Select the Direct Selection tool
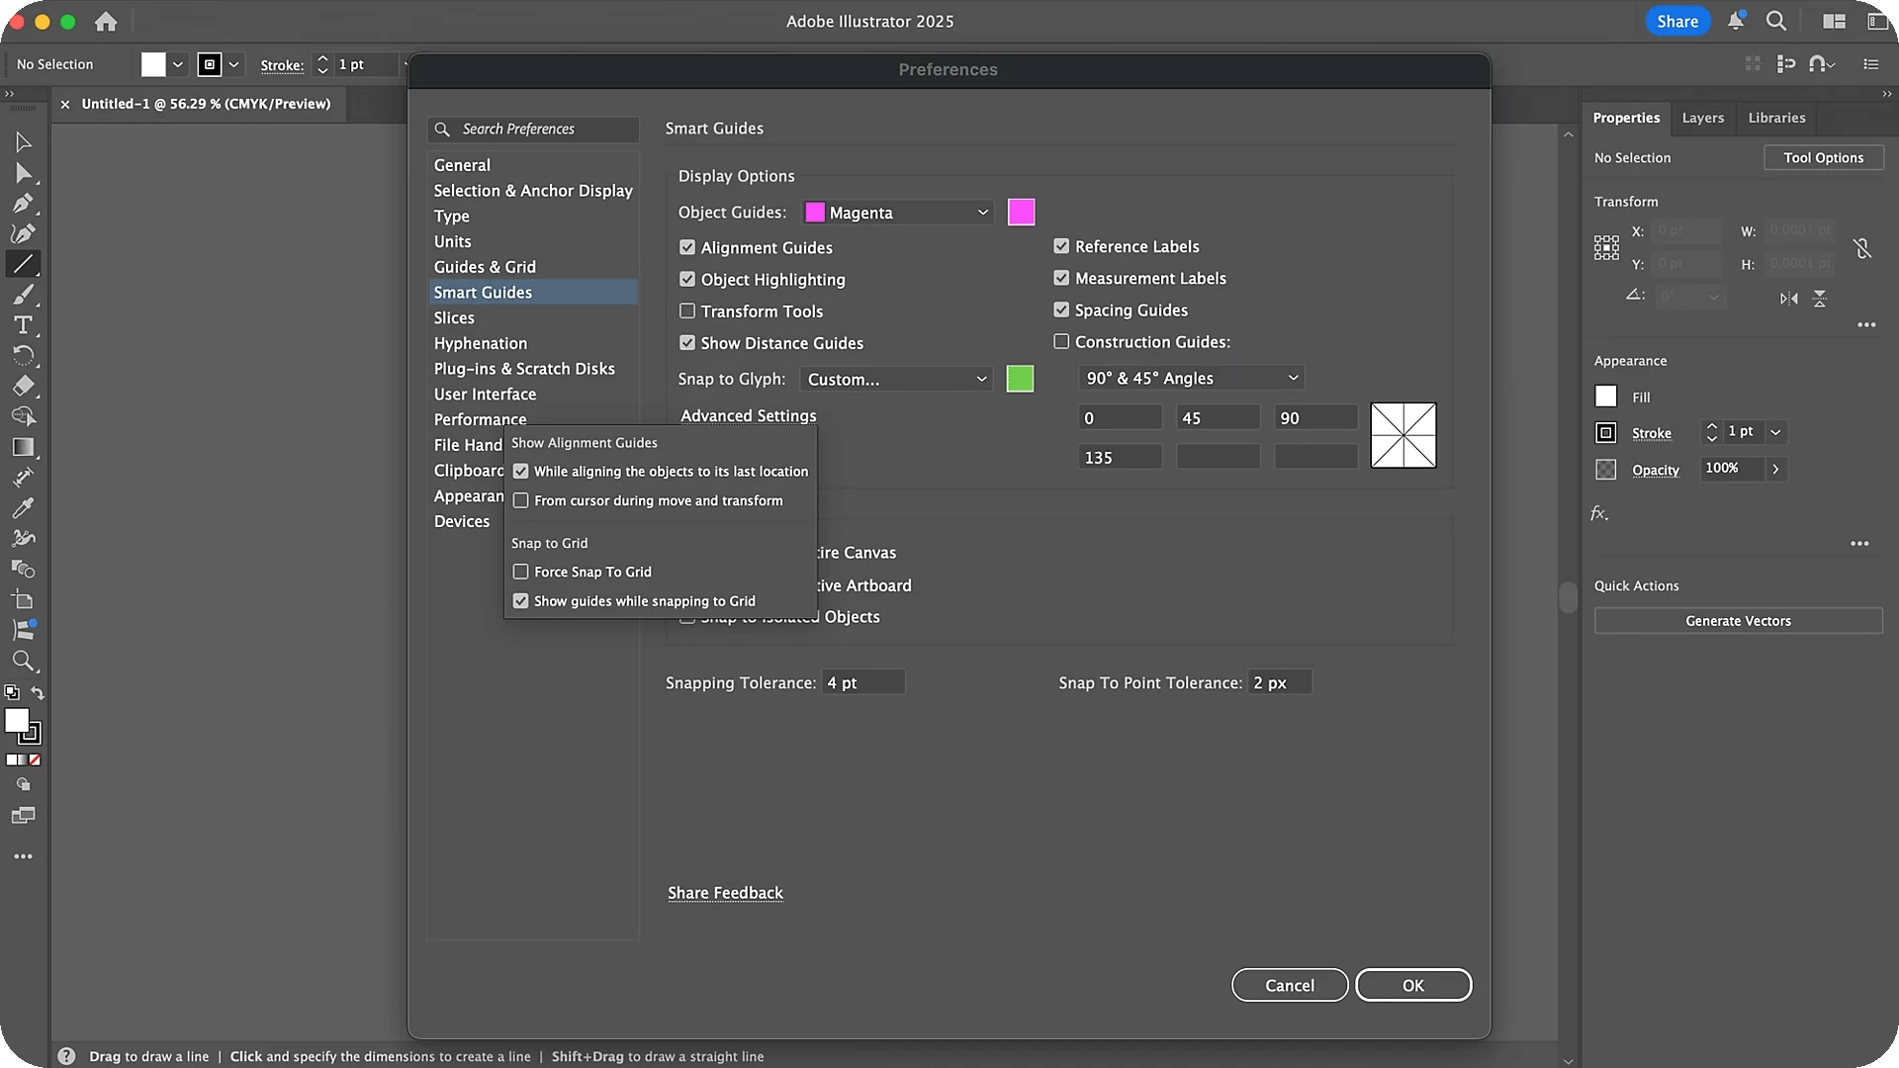The width and height of the screenshot is (1899, 1068). [23, 173]
